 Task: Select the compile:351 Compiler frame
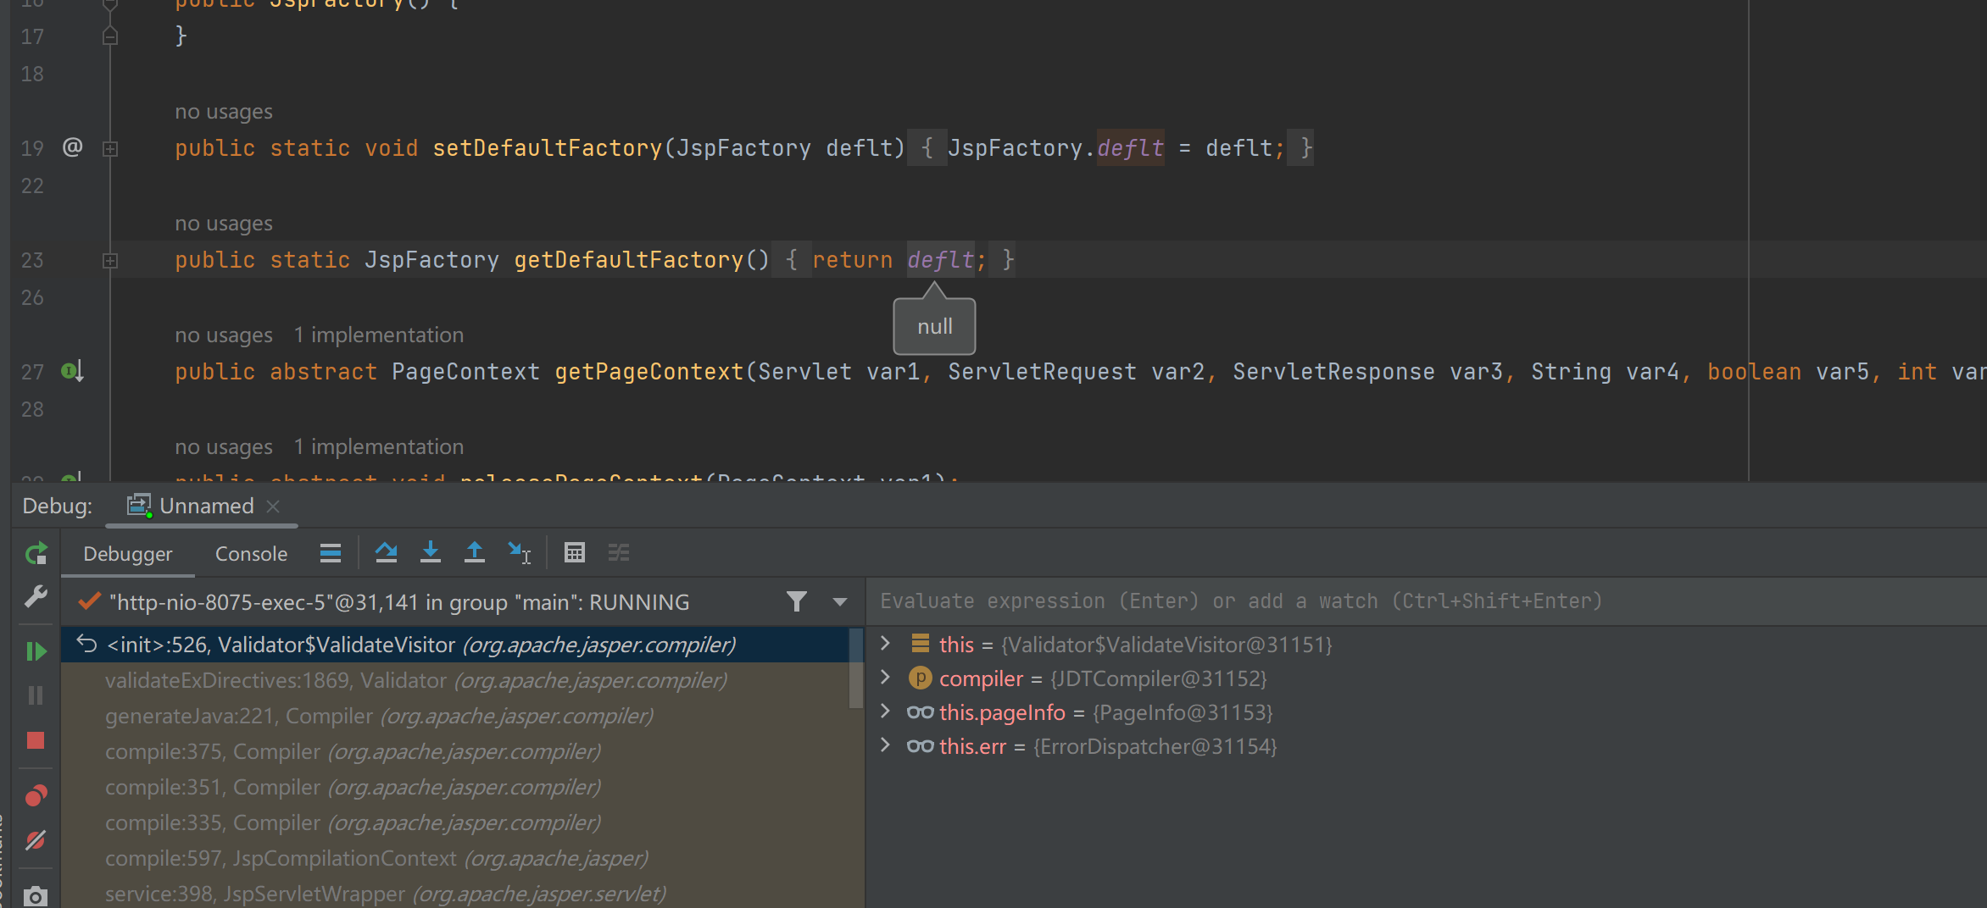[x=456, y=787]
